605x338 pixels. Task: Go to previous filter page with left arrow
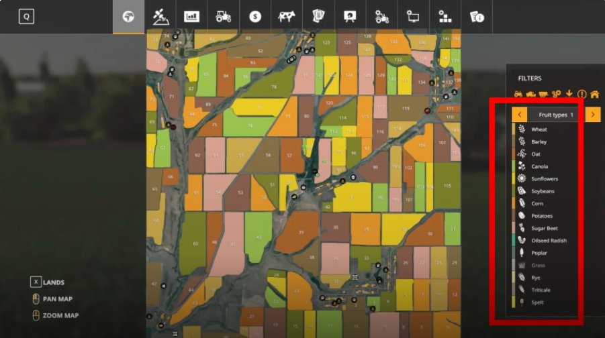[519, 115]
